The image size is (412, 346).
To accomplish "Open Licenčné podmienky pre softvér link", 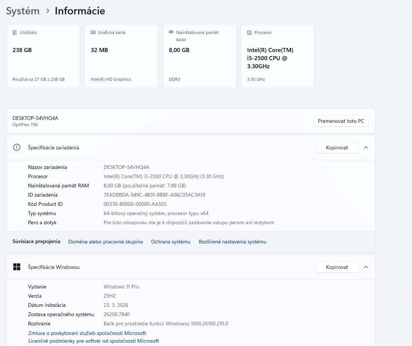I will tap(94, 341).
